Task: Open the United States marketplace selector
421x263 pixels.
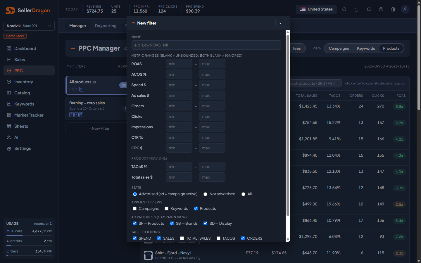Action: pyautogui.click(x=316, y=9)
